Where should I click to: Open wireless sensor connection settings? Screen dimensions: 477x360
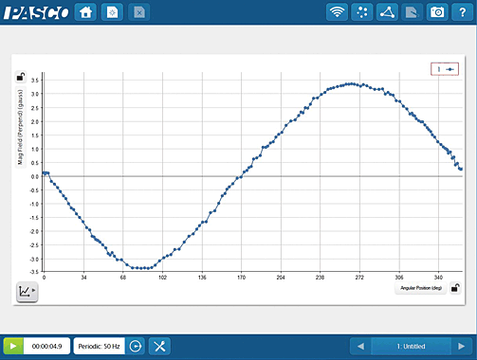337,12
